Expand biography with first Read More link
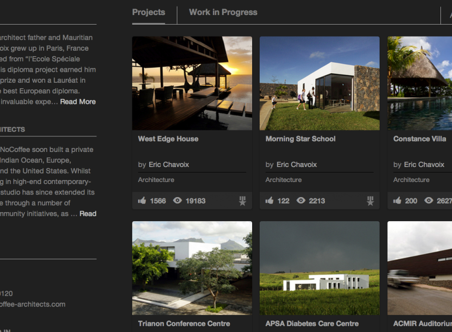 pyautogui.click(x=78, y=102)
